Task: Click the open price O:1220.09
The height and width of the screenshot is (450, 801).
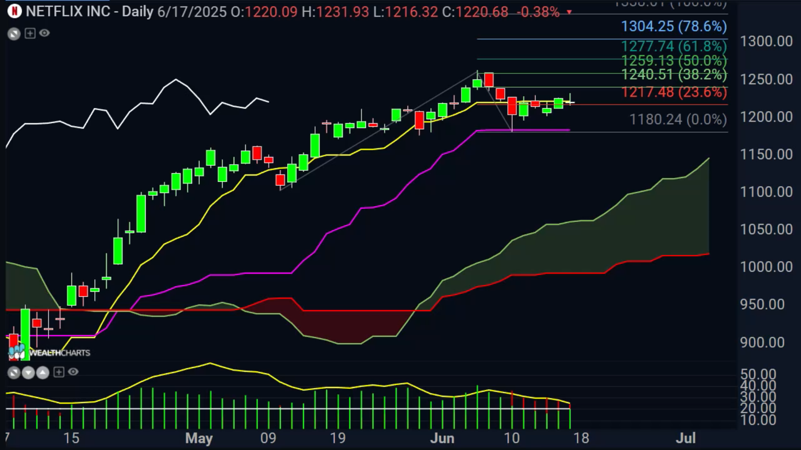Action: coord(264,12)
